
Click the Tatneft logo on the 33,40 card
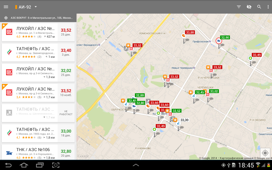click(x=9, y=52)
